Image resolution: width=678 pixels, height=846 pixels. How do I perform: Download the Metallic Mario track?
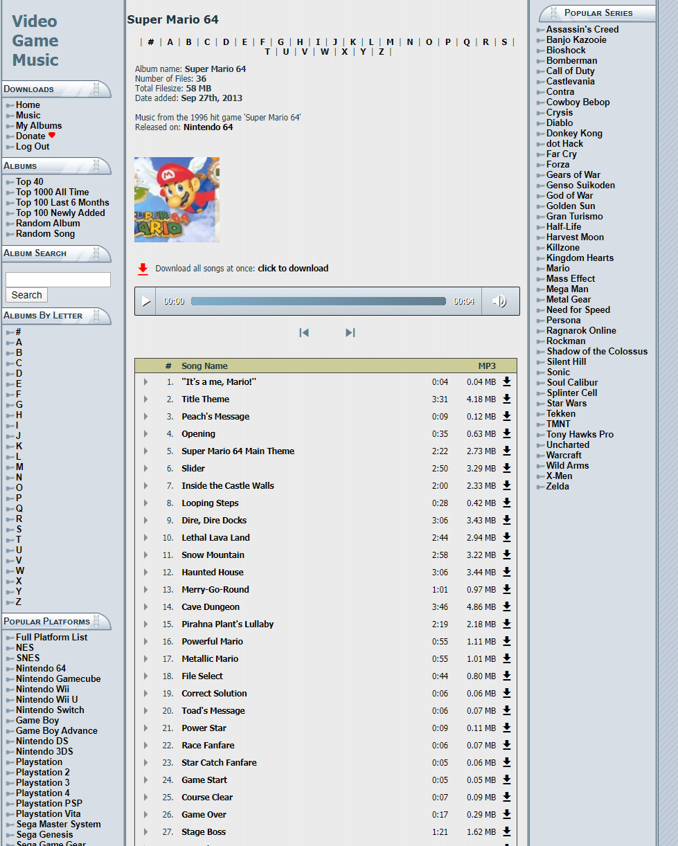pos(506,658)
